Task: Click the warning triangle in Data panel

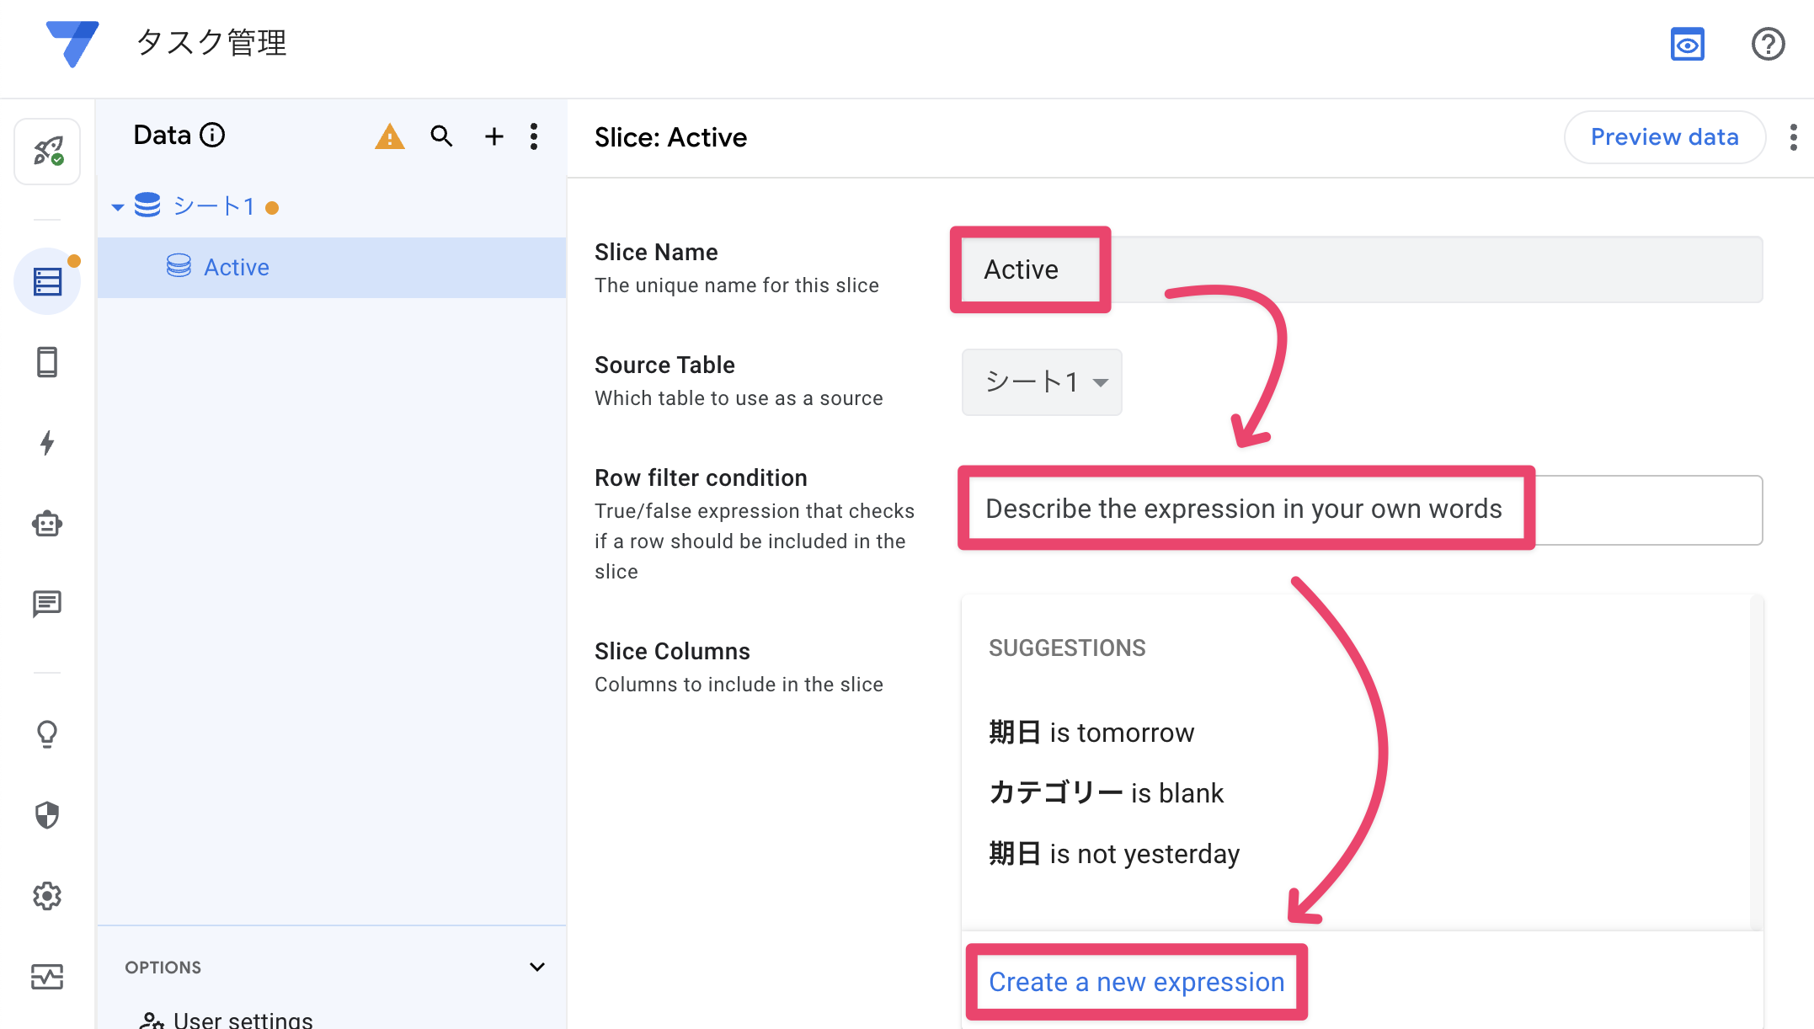Action: [x=389, y=136]
